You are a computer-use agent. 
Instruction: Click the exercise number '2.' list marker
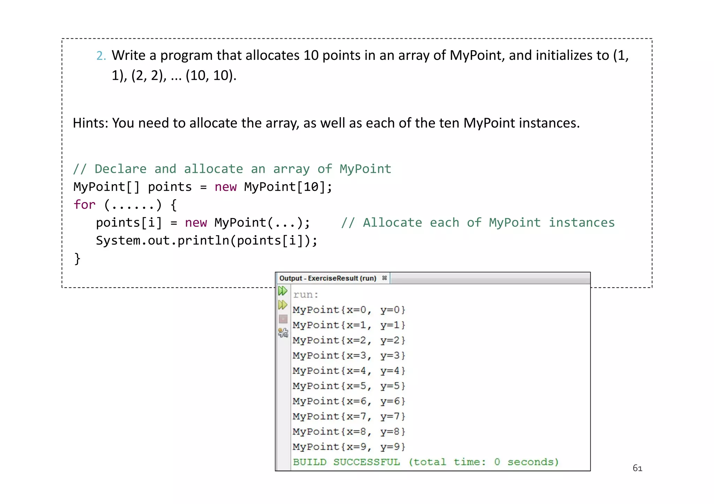(x=101, y=56)
